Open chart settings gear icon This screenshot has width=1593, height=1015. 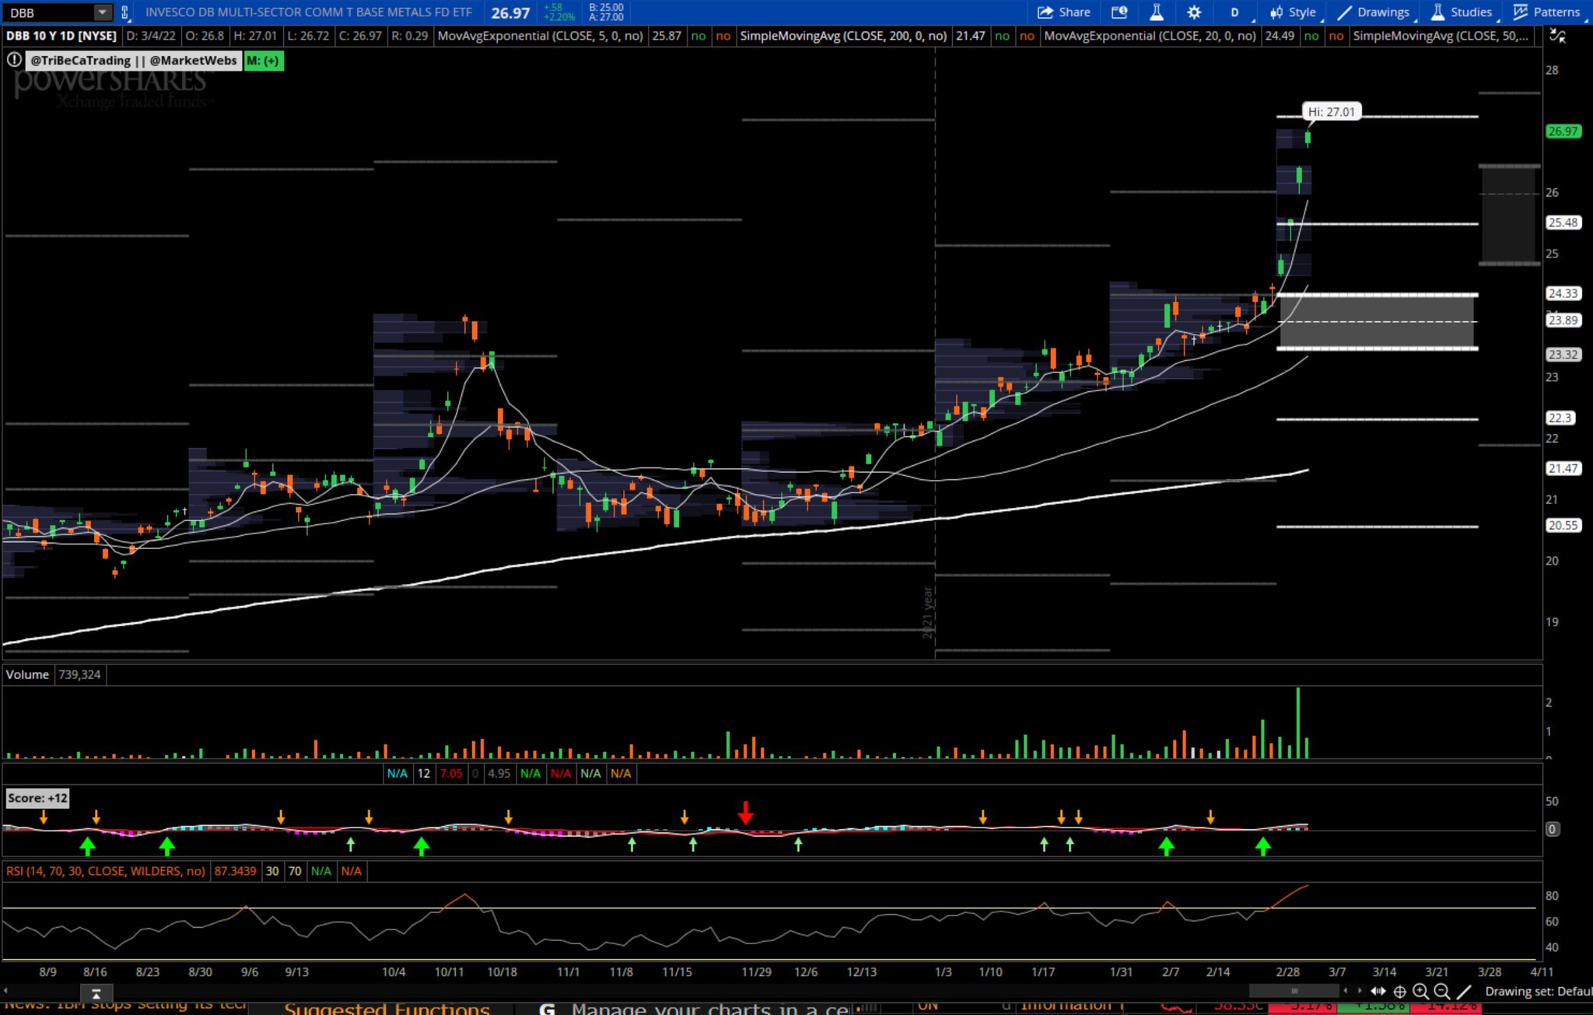click(x=1194, y=12)
